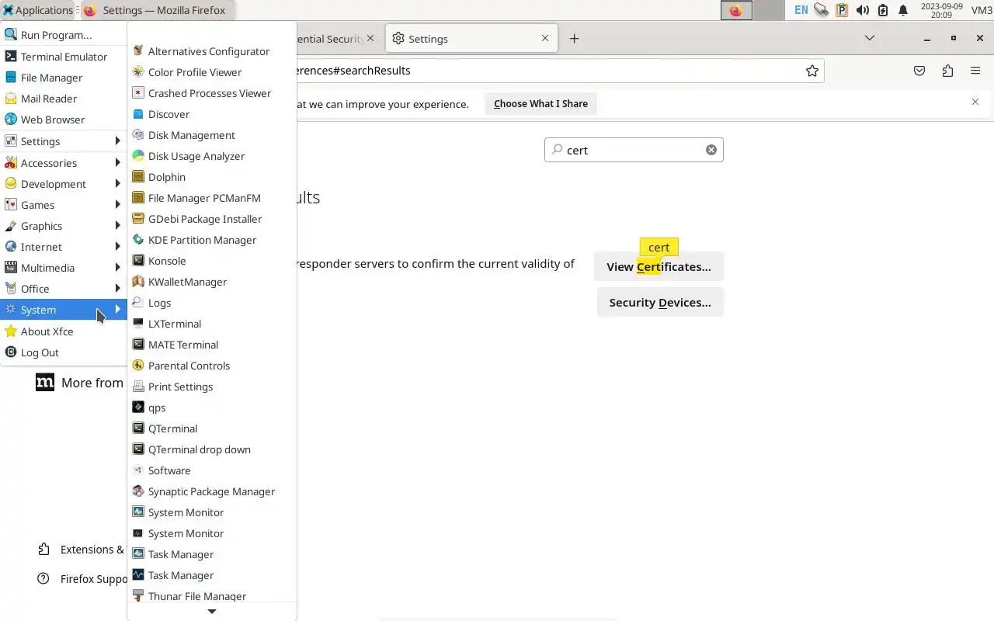The image size is (994, 621).
Task: Open the Pocket save icon
Action: (919, 71)
